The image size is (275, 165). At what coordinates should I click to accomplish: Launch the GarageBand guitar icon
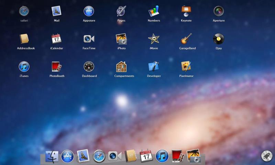tap(186, 39)
